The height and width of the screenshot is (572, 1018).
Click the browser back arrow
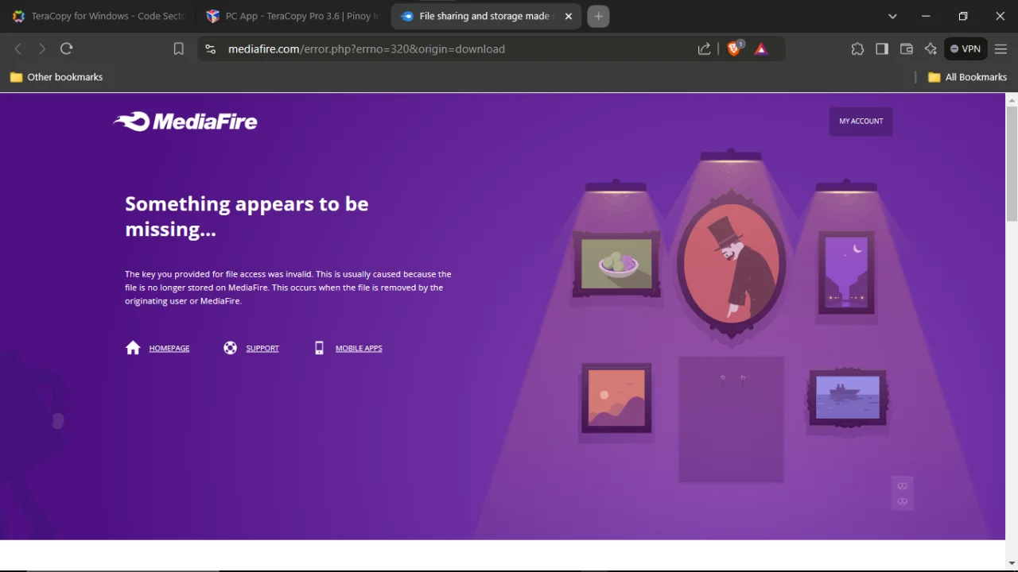coord(17,48)
